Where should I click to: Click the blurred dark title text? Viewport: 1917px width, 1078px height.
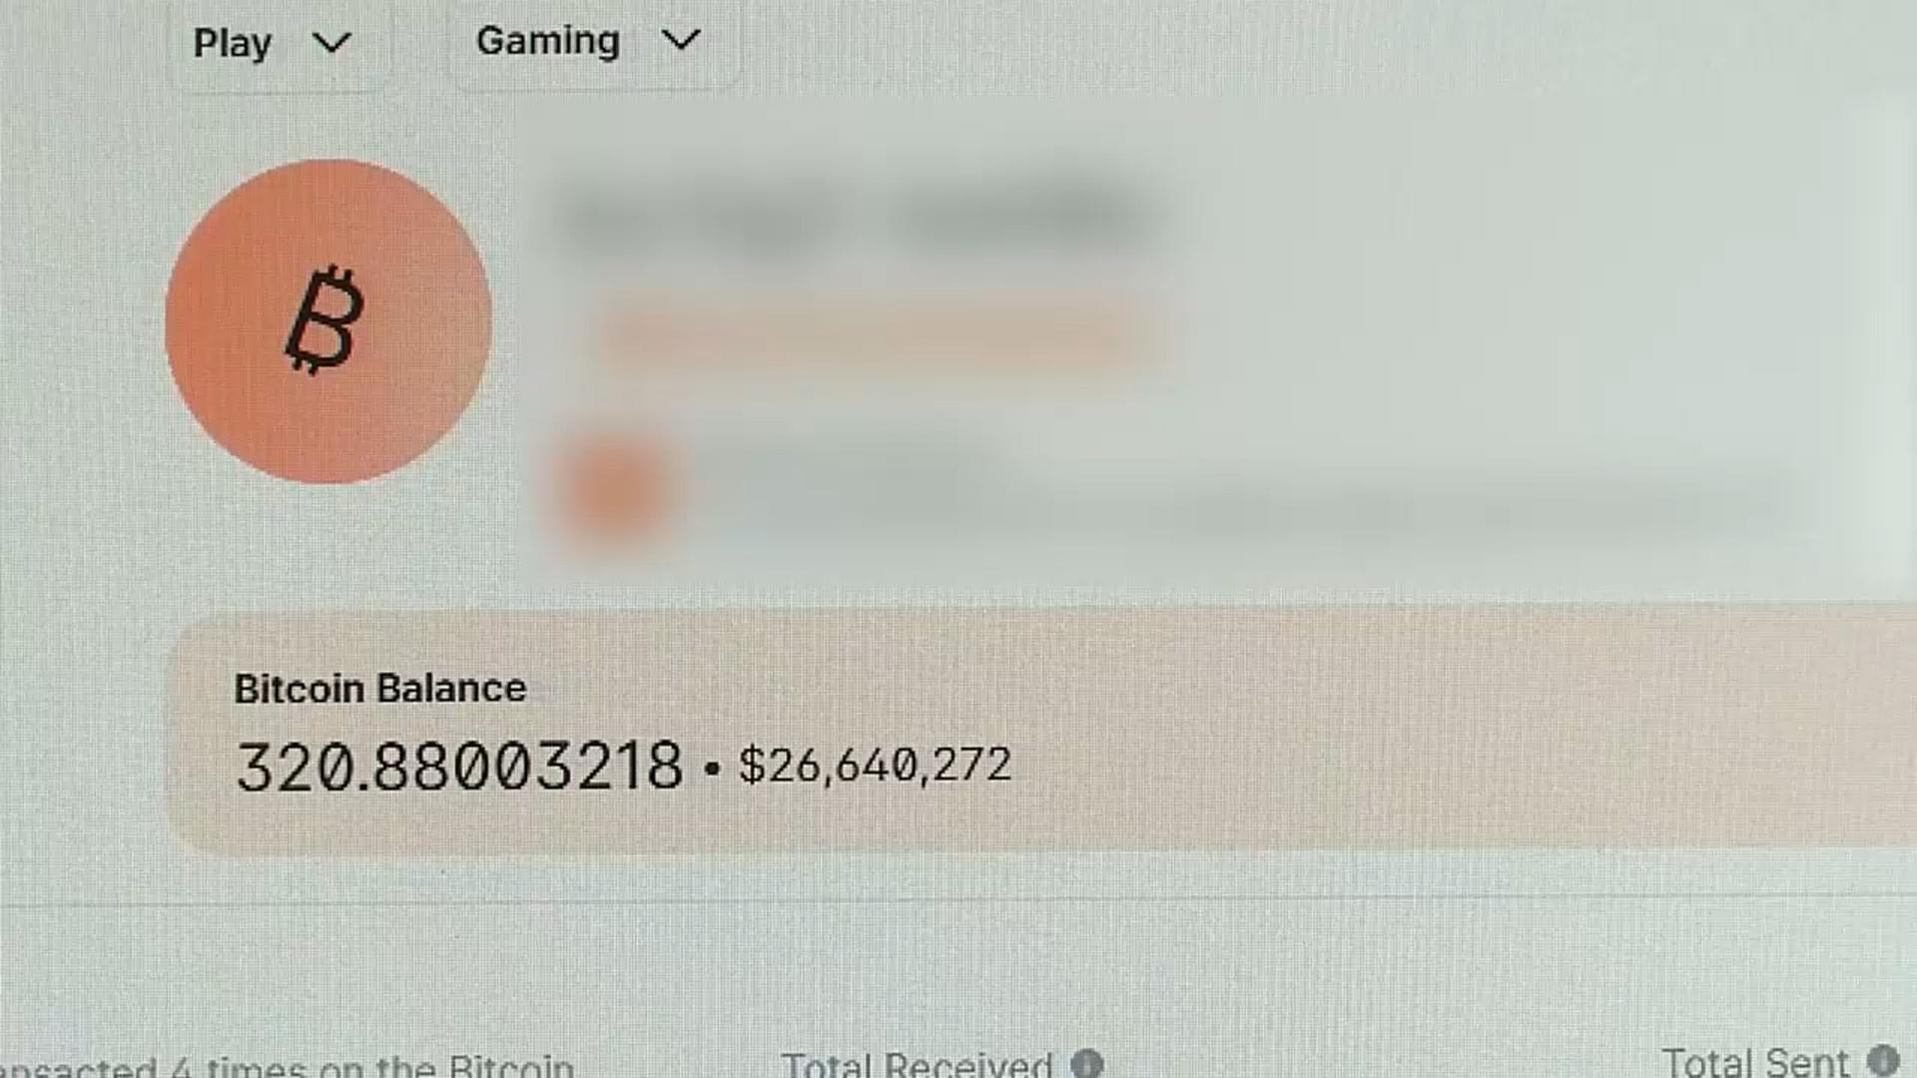(x=861, y=215)
